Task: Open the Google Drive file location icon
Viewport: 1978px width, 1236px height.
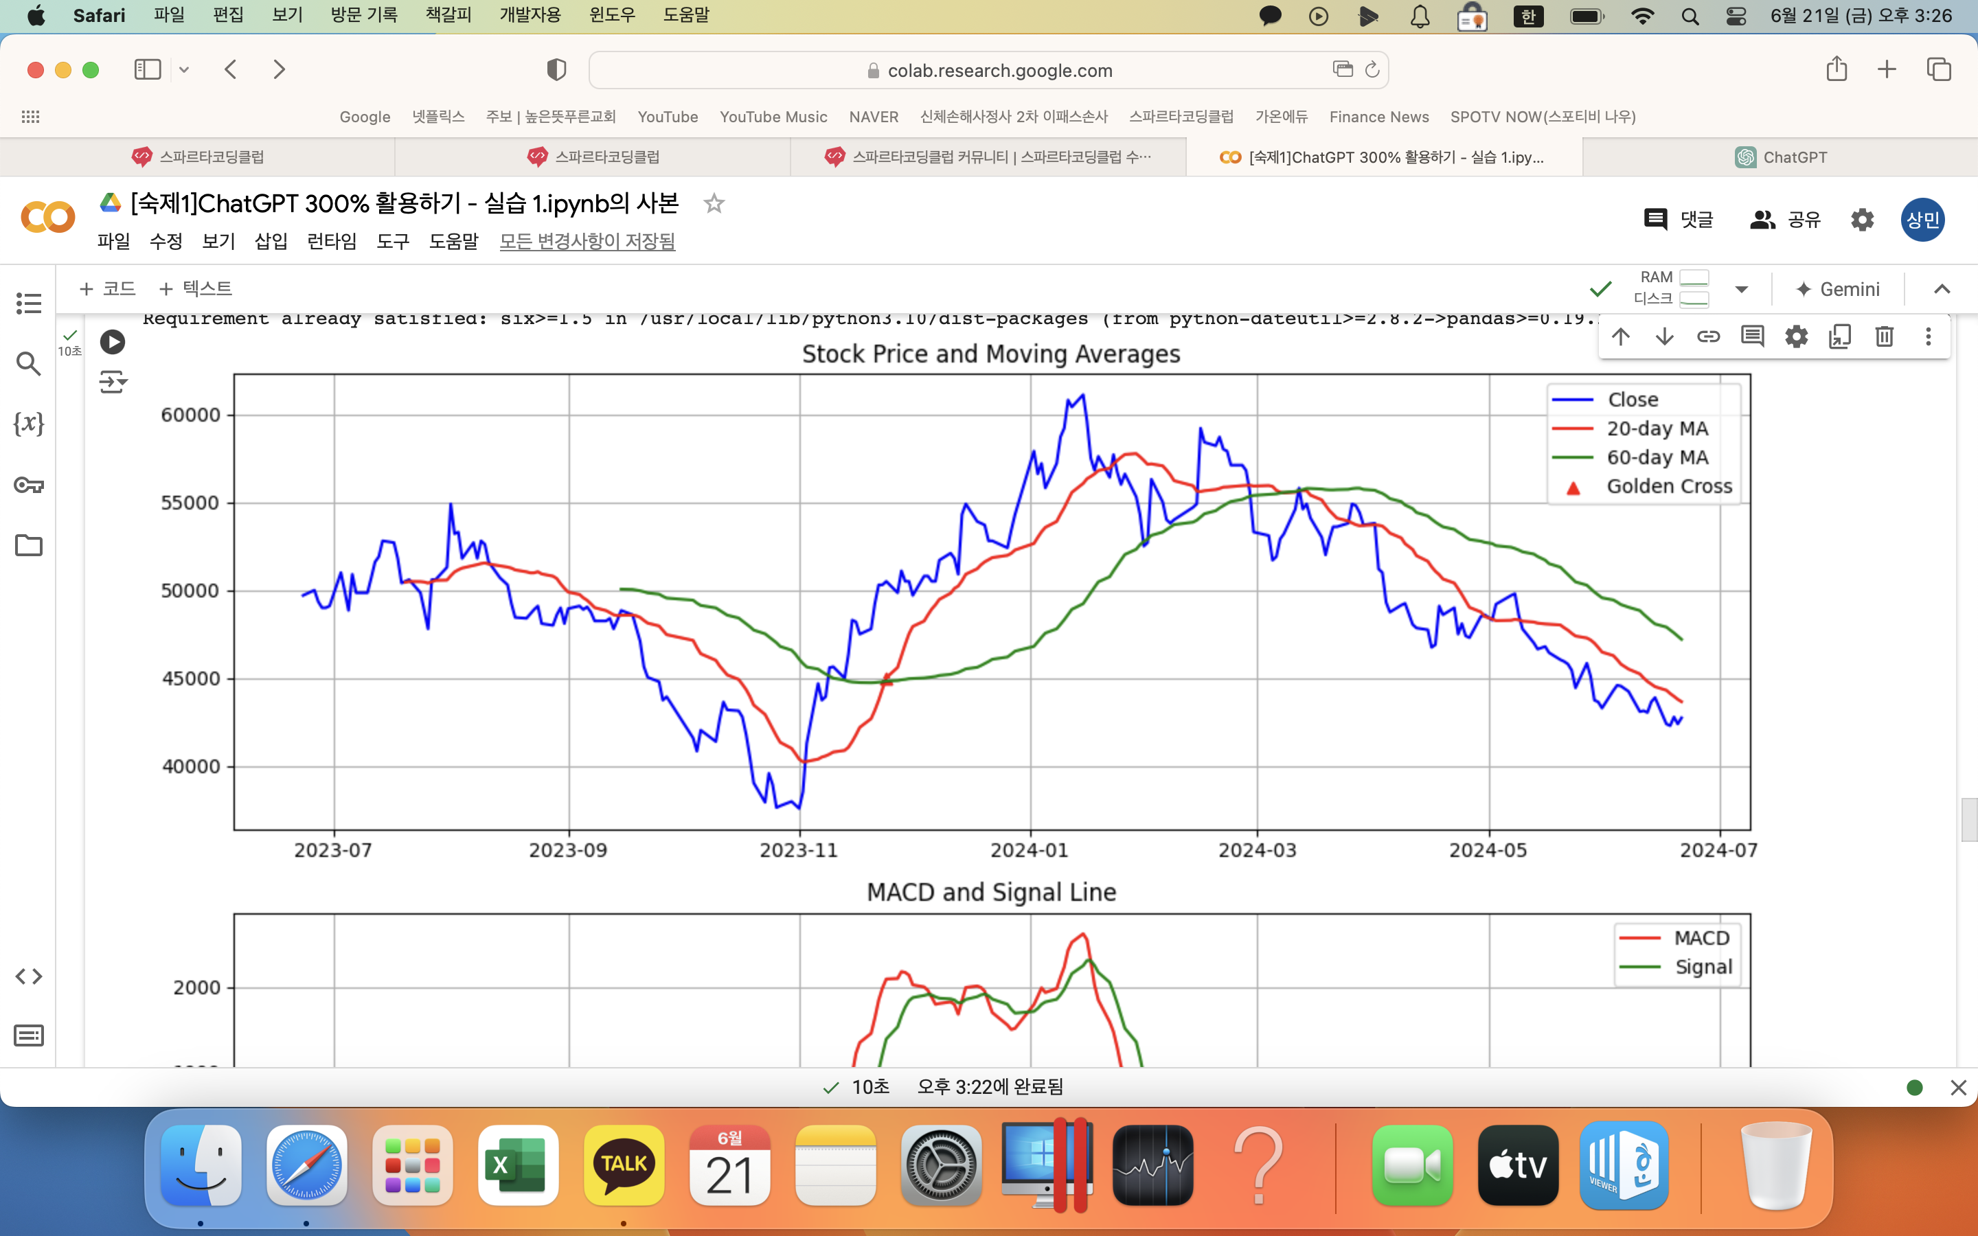Action: click(111, 203)
